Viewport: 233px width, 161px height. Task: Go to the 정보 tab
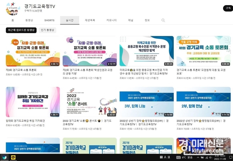pos(147,20)
